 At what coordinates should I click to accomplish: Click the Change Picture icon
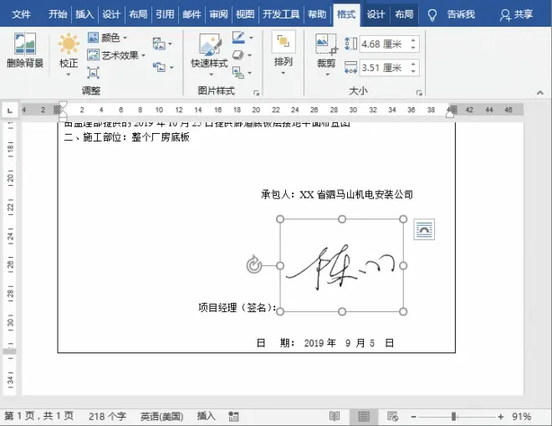click(x=159, y=44)
